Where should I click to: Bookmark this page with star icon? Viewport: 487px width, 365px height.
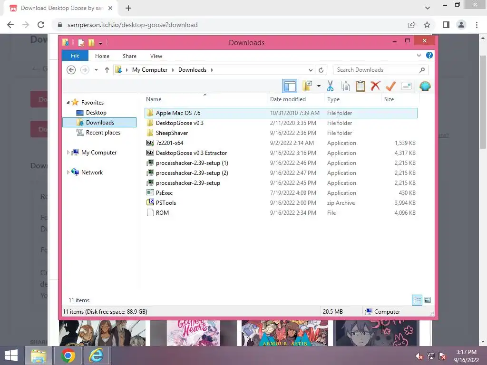click(428, 25)
